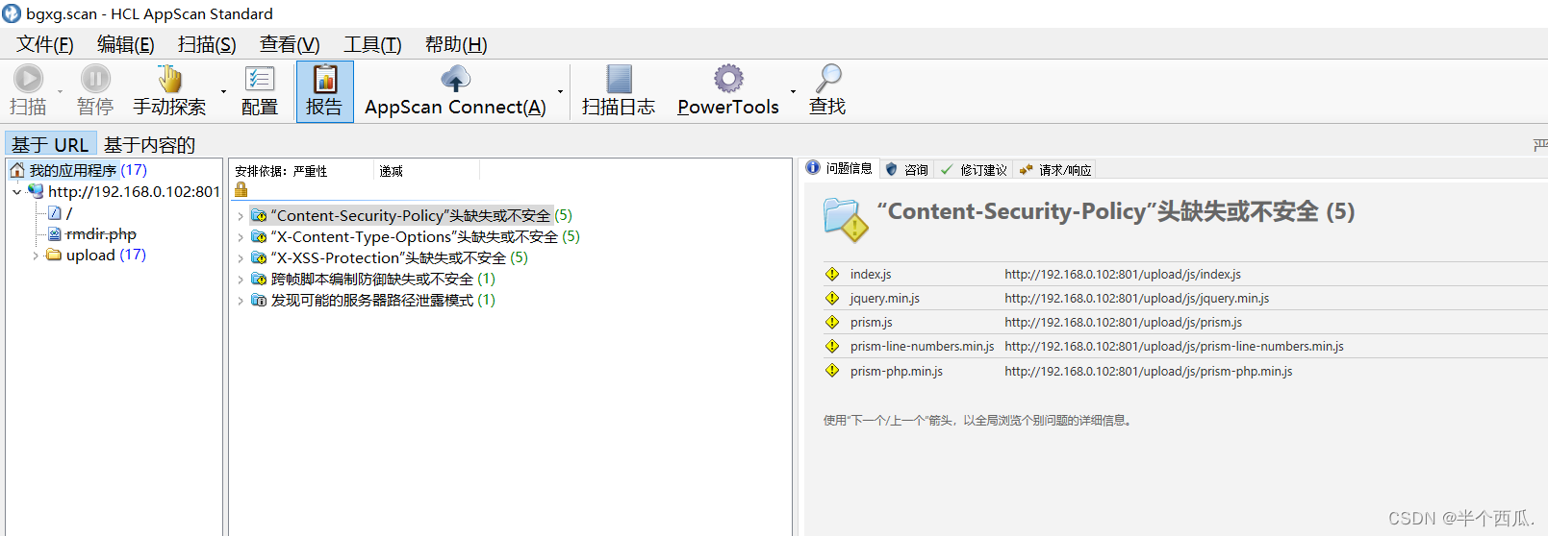The image size is (1548, 536).
Task: Click jquery.min.js URL in details list
Action: click(x=1136, y=298)
